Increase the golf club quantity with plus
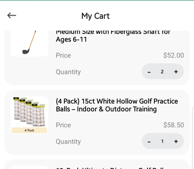 point(176,72)
